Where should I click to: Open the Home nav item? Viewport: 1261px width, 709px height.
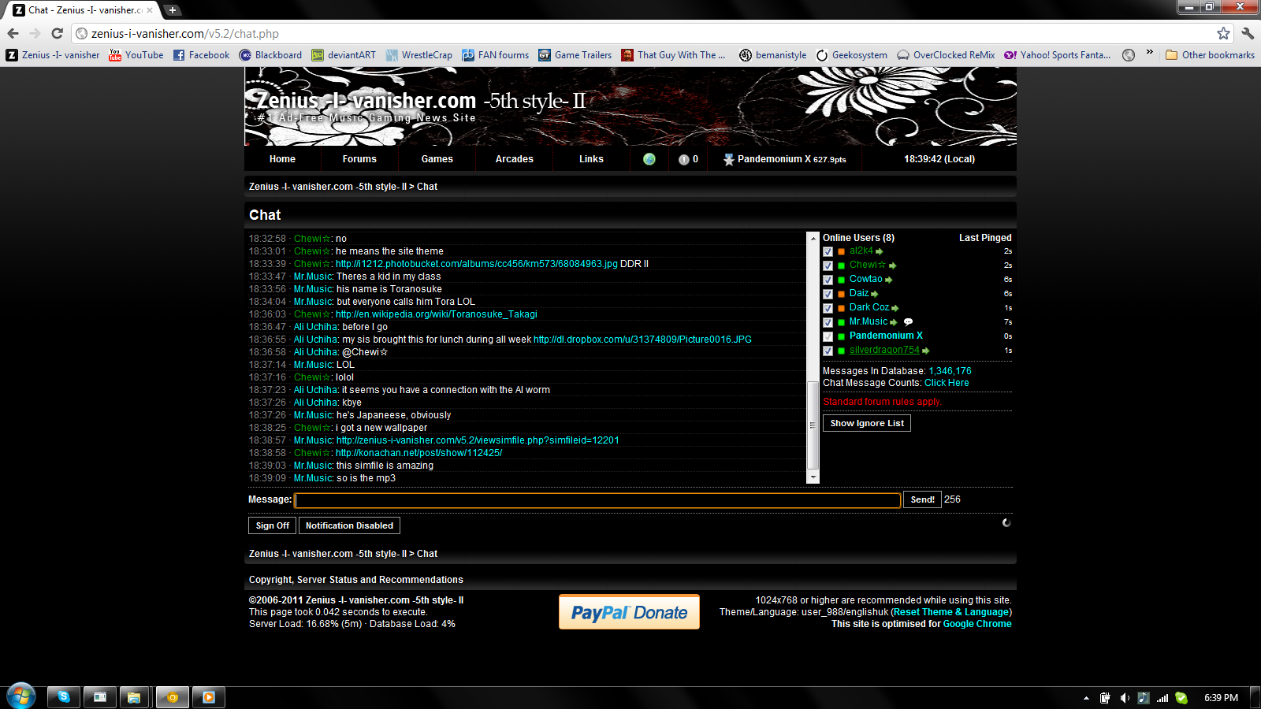point(282,159)
